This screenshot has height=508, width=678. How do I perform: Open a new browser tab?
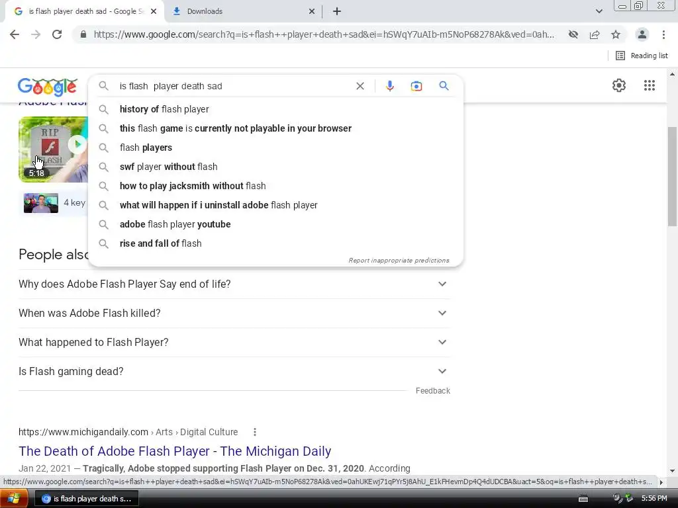click(x=337, y=12)
